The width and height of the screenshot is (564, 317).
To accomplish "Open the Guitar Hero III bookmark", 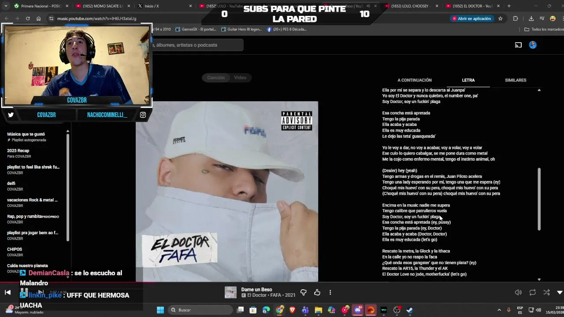I will (241, 29).
